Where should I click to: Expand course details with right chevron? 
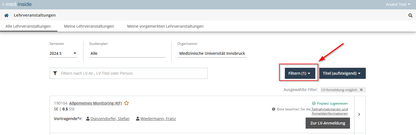point(359,114)
